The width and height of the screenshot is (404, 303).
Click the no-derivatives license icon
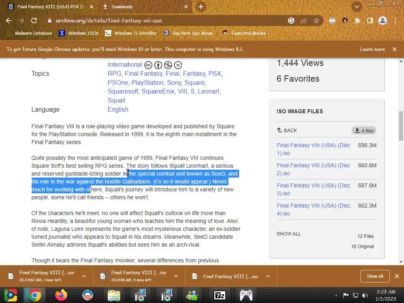pos(178,65)
